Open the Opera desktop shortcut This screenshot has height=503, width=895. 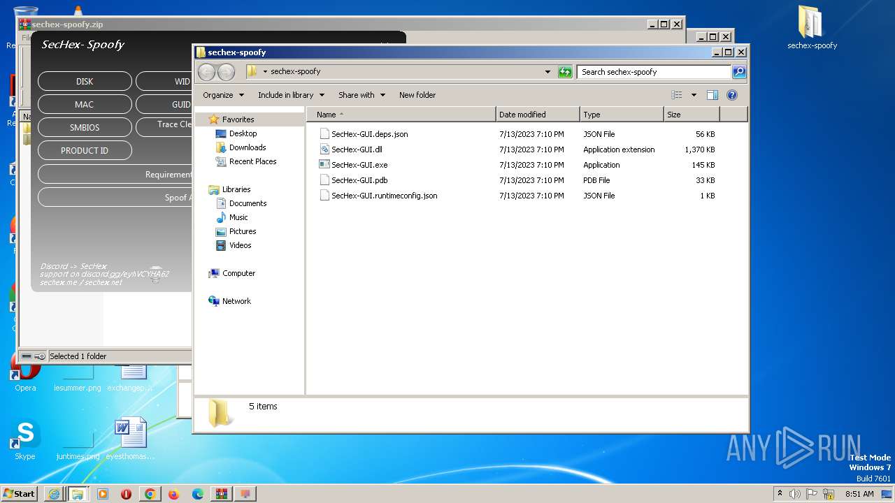25,372
